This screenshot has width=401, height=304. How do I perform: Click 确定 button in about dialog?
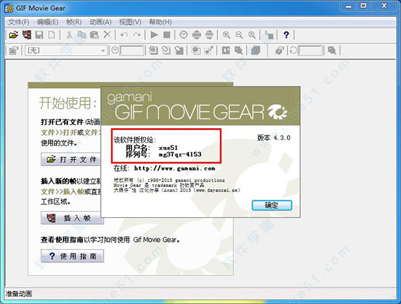pyautogui.click(x=271, y=205)
